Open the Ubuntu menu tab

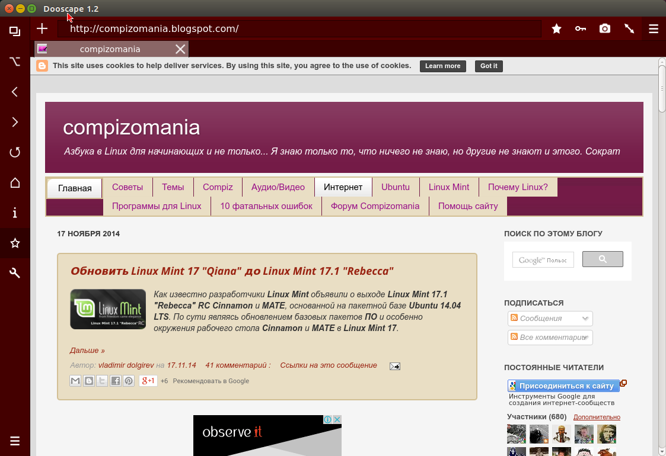tap(396, 187)
